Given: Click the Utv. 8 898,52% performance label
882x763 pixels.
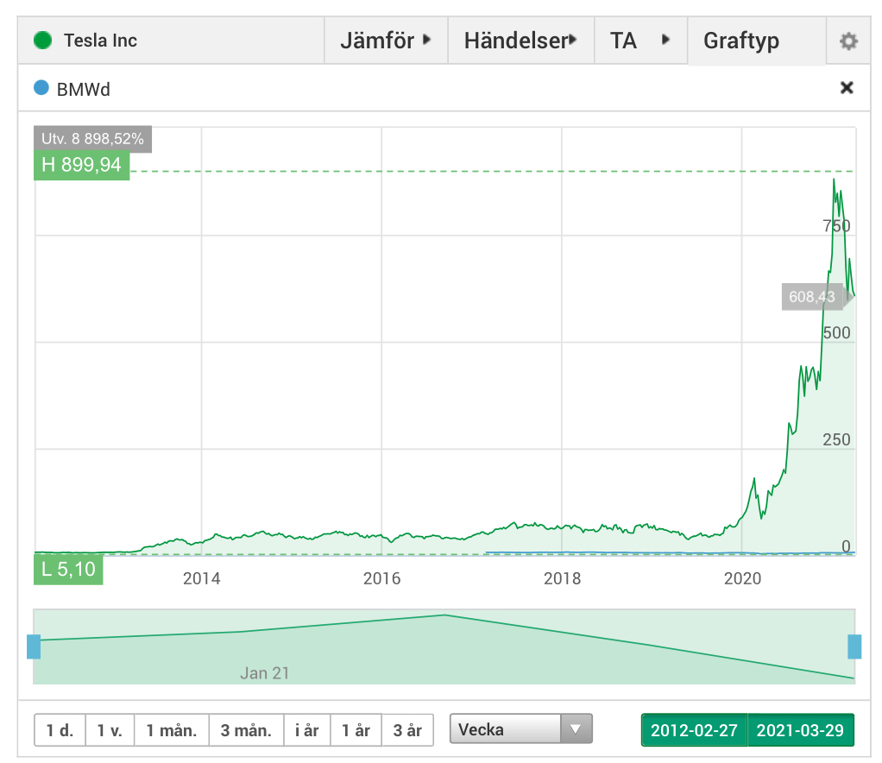Looking at the screenshot, I should (x=93, y=139).
